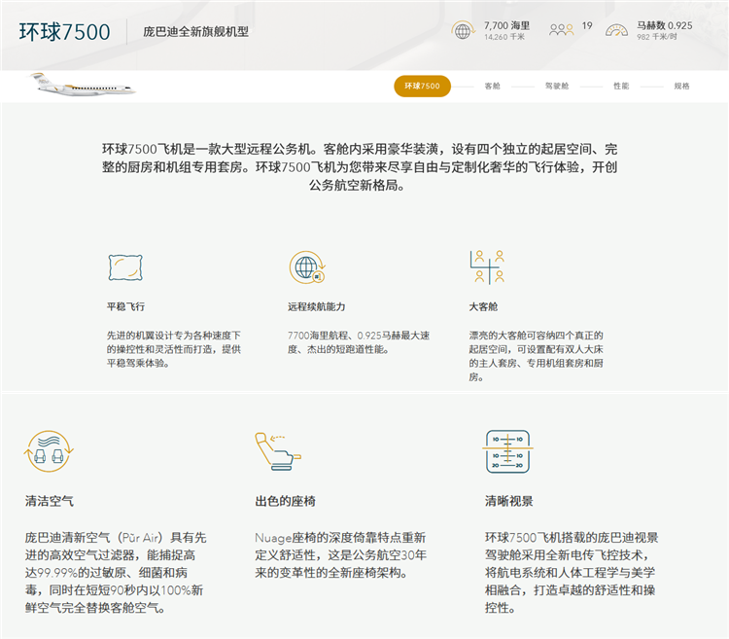This screenshot has height=639, width=729.
Task: Click the speedometer Mach number icon
Action: click(x=616, y=30)
